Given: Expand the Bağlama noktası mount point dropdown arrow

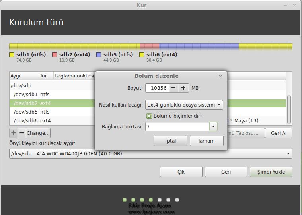Looking at the screenshot, I should point(213,127).
